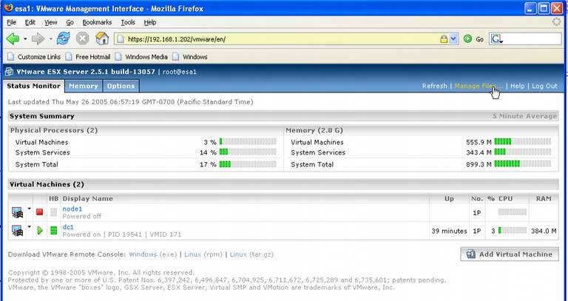This screenshot has height=301, width=568.
Task: Click the '384.0 M' RAM value
Action: [x=544, y=231]
